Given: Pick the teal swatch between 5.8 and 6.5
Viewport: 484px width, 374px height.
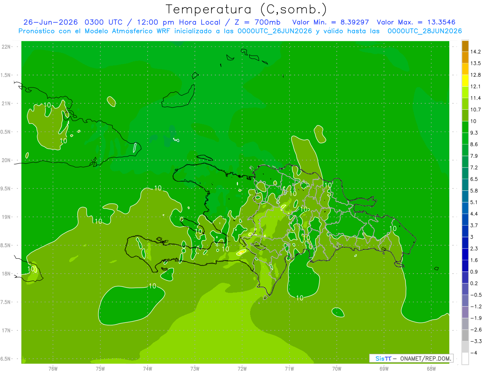Looking at the screenshot, I should (465, 185).
